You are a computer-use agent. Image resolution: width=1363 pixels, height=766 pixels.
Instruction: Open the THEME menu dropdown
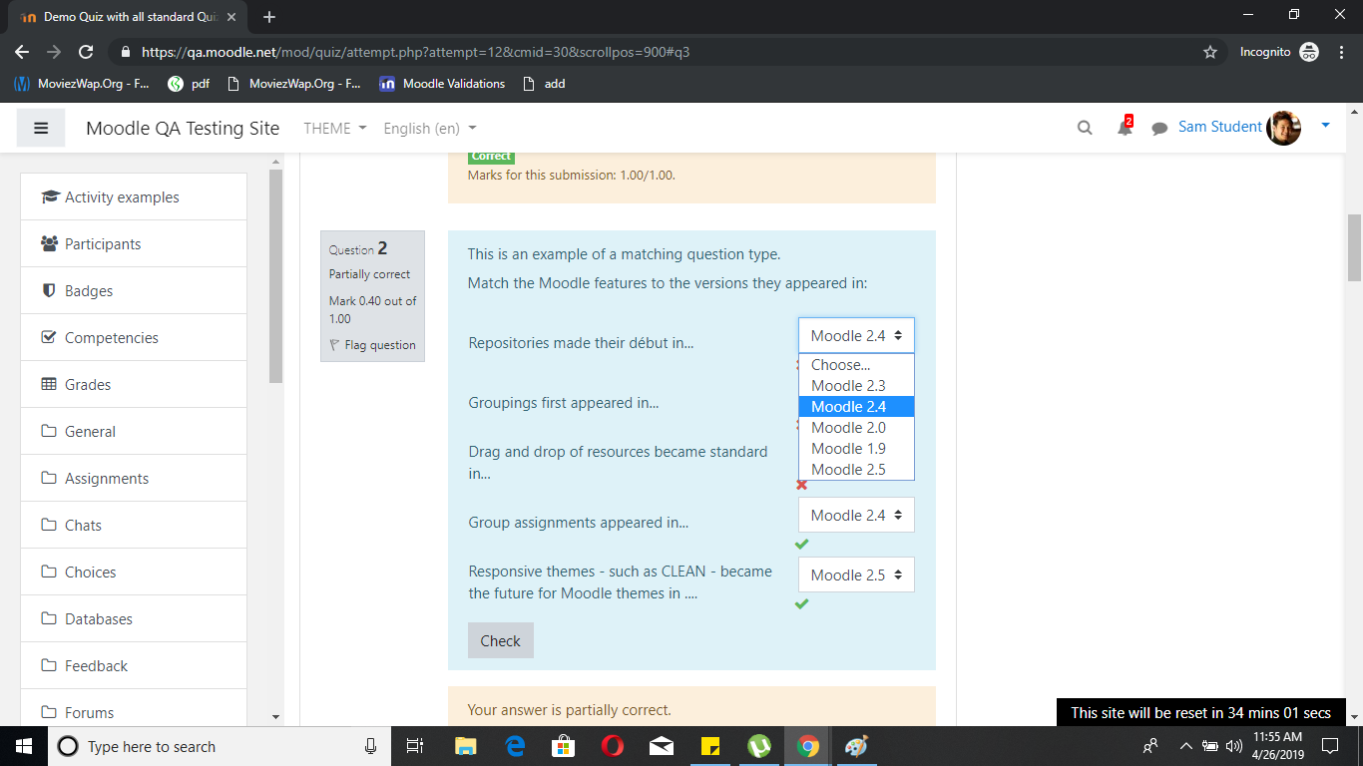tap(335, 129)
